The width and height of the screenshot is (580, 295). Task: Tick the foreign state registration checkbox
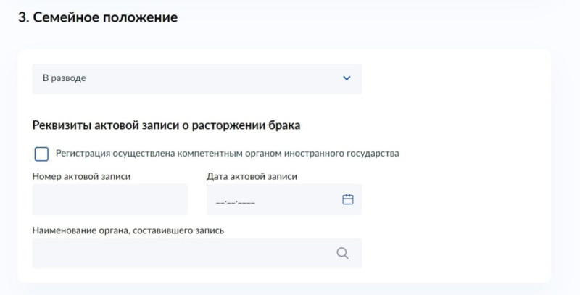pyautogui.click(x=41, y=154)
